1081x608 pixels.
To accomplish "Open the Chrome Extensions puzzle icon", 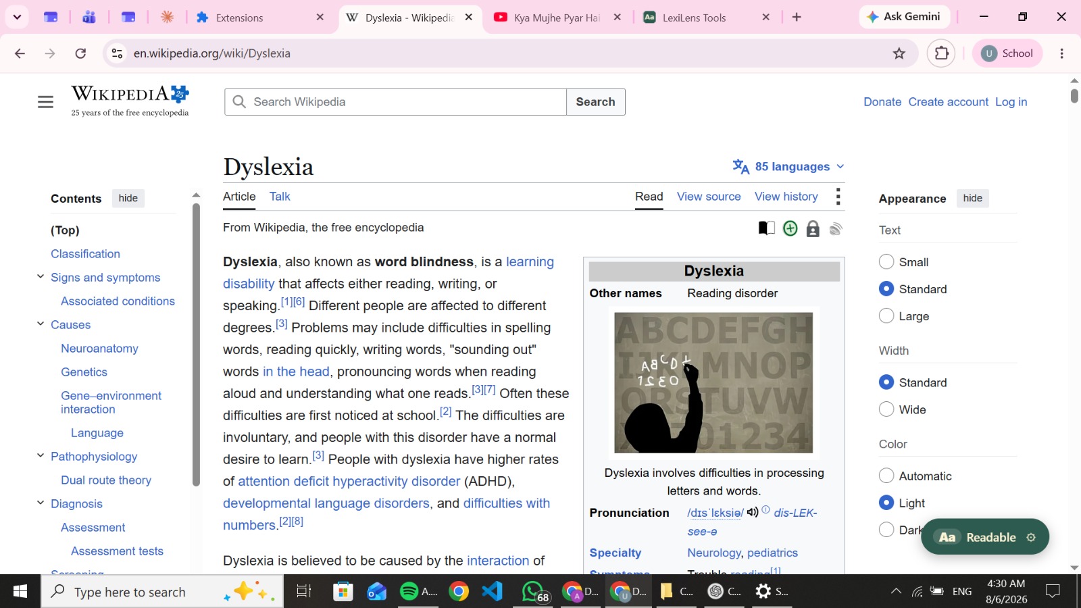I will 941,53.
